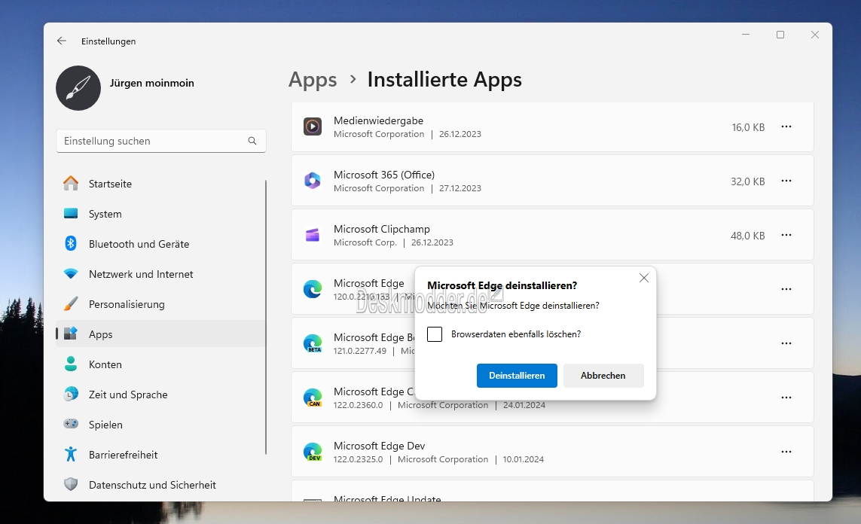The width and height of the screenshot is (861, 524).
Task: Click the Spielen gamepad icon
Action: click(x=71, y=424)
